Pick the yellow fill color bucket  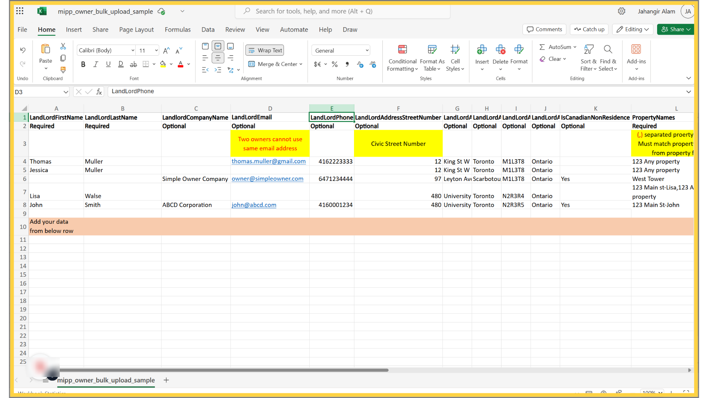[163, 64]
